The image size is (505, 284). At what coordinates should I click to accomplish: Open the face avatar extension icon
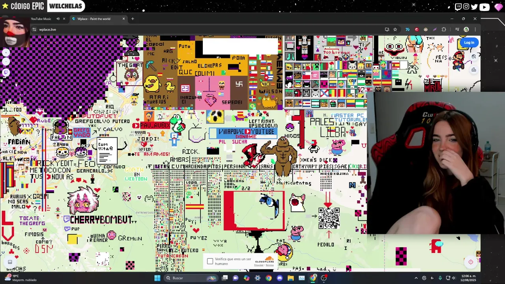pyautogui.click(x=426, y=30)
